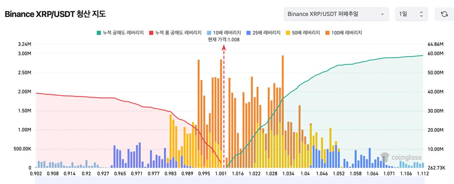Click the refresh chart icon button
Screen dimensions: 454x184
[444, 14]
